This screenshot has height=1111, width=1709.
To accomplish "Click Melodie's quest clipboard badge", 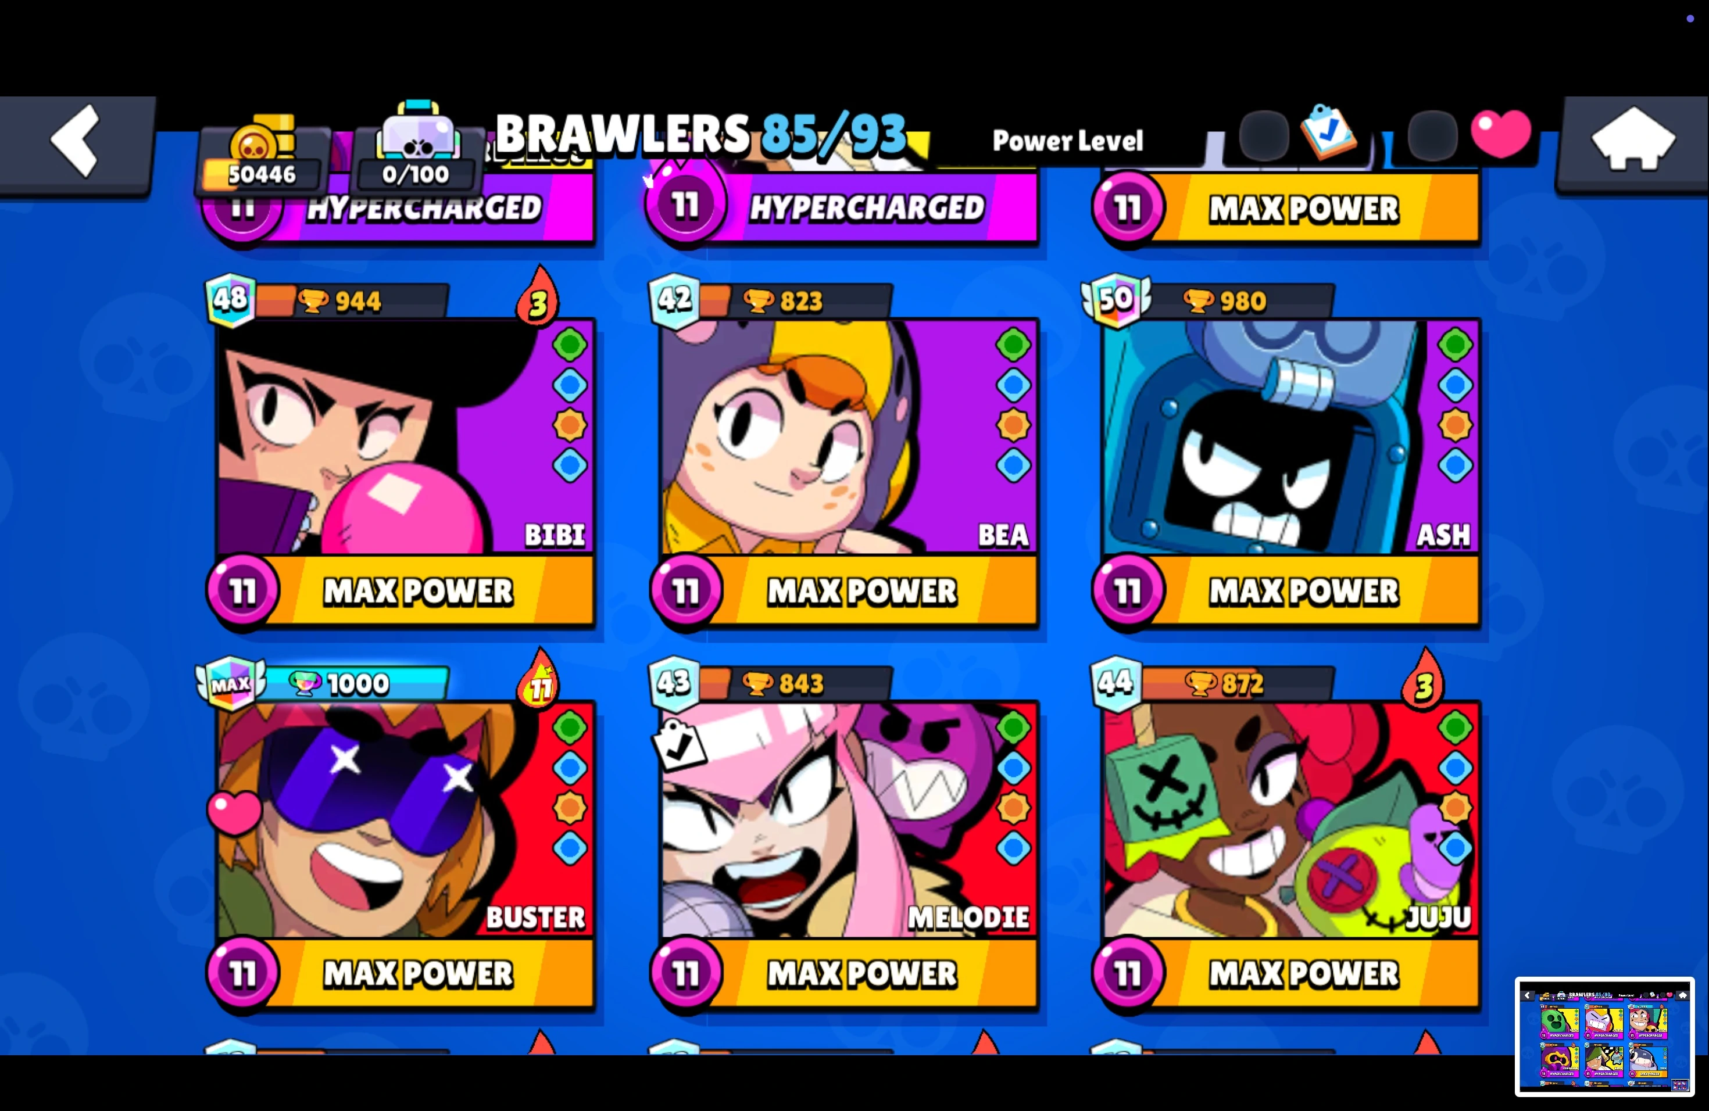I will [x=678, y=744].
